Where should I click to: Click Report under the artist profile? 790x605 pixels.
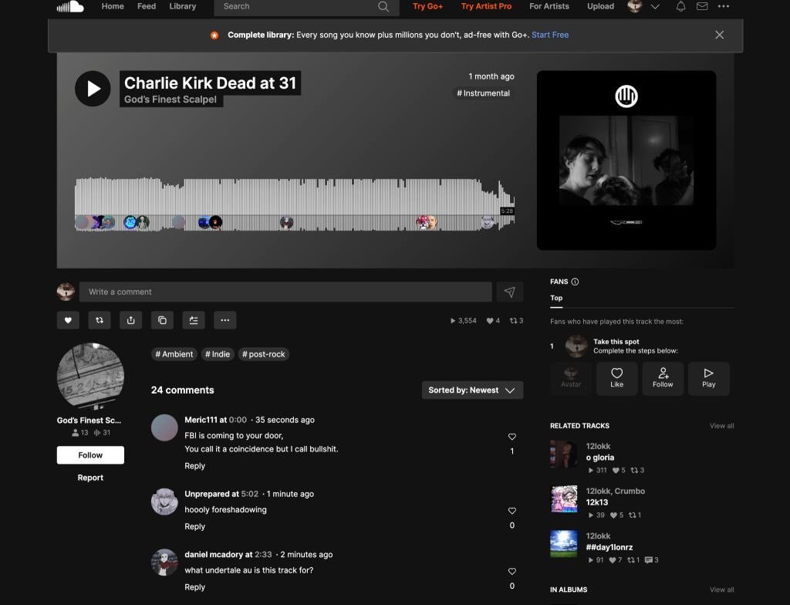coord(90,478)
